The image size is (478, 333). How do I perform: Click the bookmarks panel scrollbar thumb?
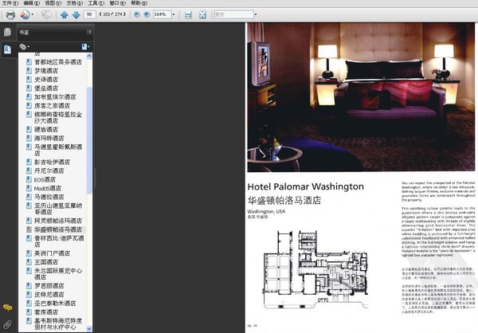[89, 140]
